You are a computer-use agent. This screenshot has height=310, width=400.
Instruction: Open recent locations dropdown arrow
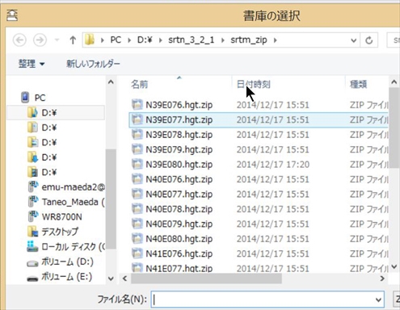pos(57,40)
